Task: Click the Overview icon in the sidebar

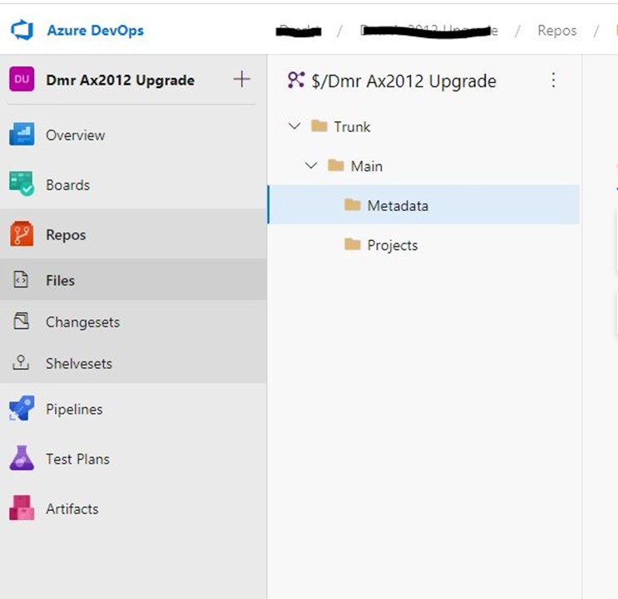Action: pyautogui.click(x=22, y=135)
